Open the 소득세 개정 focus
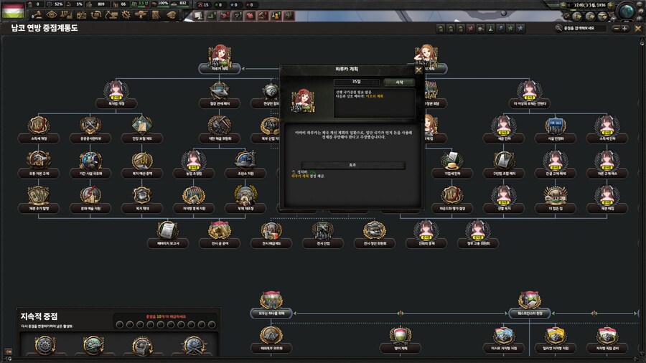 [39, 125]
